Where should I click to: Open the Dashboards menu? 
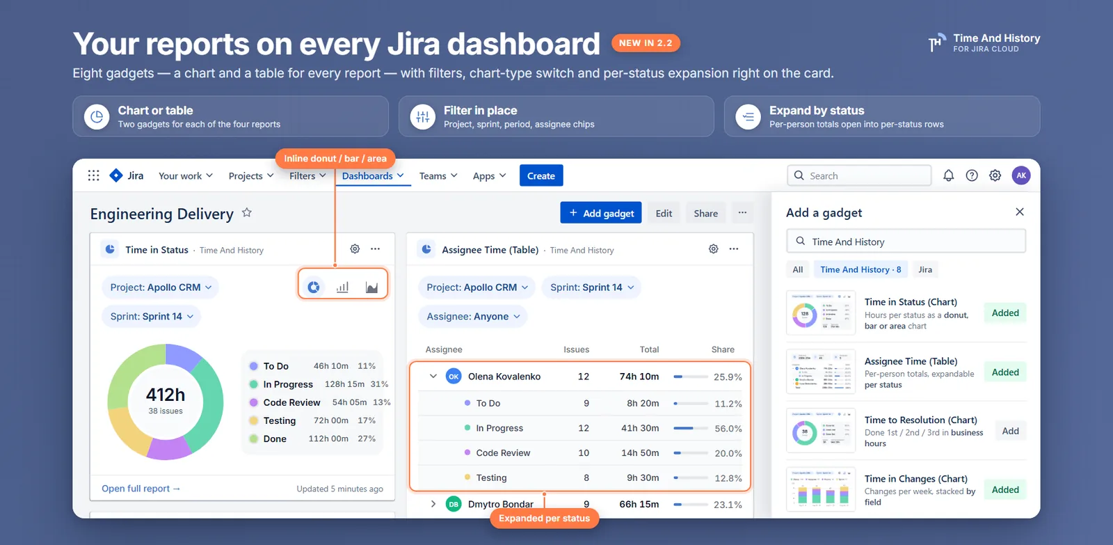373,176
